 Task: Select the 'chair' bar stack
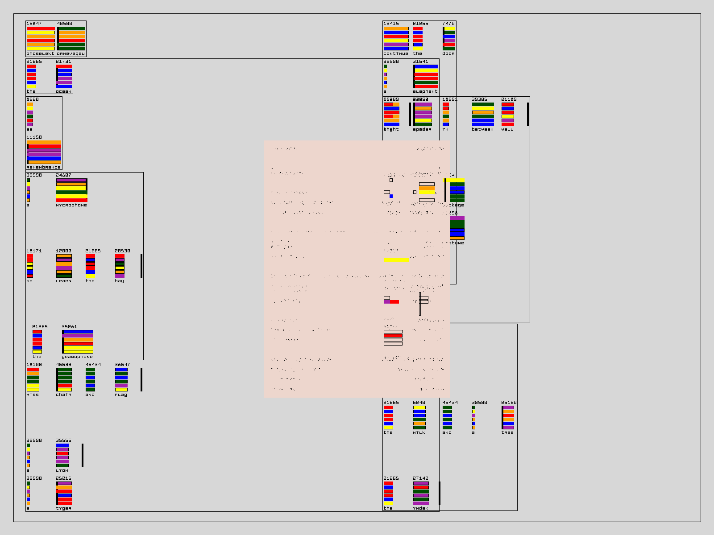64,380
